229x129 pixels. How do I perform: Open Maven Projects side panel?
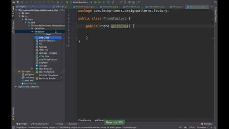pos(216,15)
